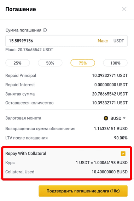
Task: Close the Погашение dialog with the X
Action: pos(124,9)
